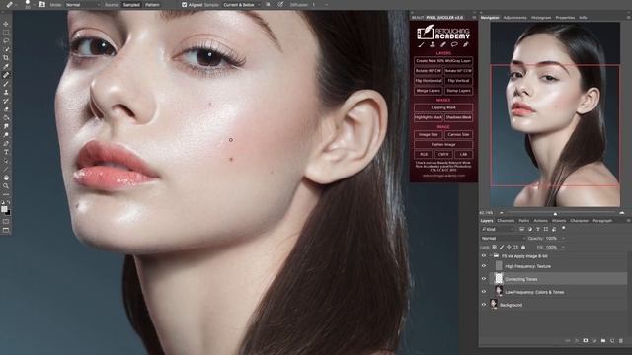This screenshot has width=632, height=355.
Task: Open the Layers panel flyout menu
Action: point(628,221)
